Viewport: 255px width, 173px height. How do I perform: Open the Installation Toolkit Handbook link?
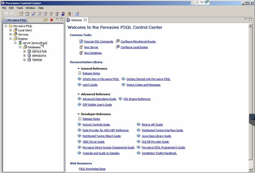coord(159,153)
